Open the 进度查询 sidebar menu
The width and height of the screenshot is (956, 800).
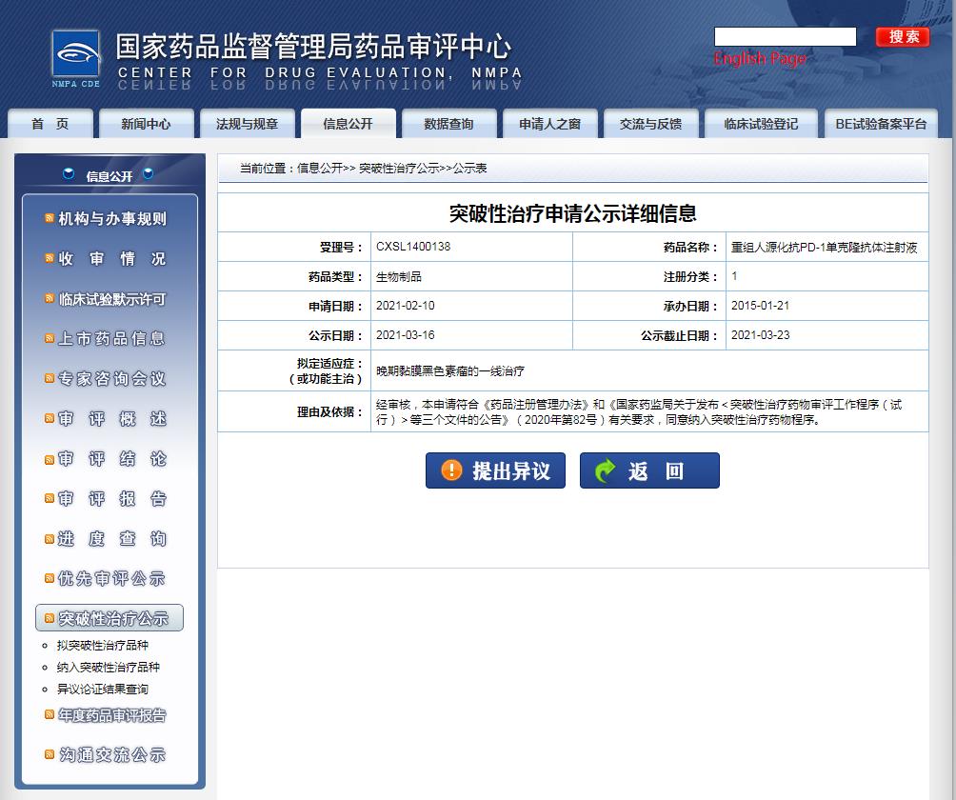(111, 539)
